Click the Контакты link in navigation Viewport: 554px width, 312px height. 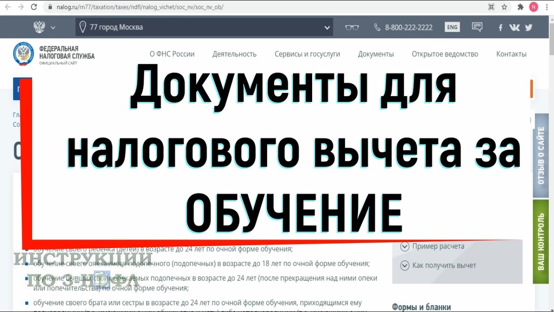511,54
